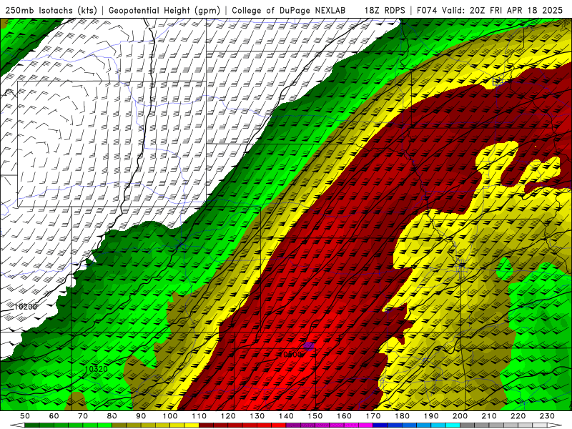This screenshot has width=572, height=429.
Task: Click the 160 value on the color scale
Action: coord(344,416)
